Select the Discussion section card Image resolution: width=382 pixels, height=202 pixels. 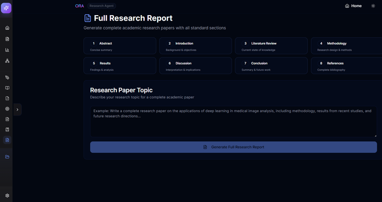click(x=196, y=66)
